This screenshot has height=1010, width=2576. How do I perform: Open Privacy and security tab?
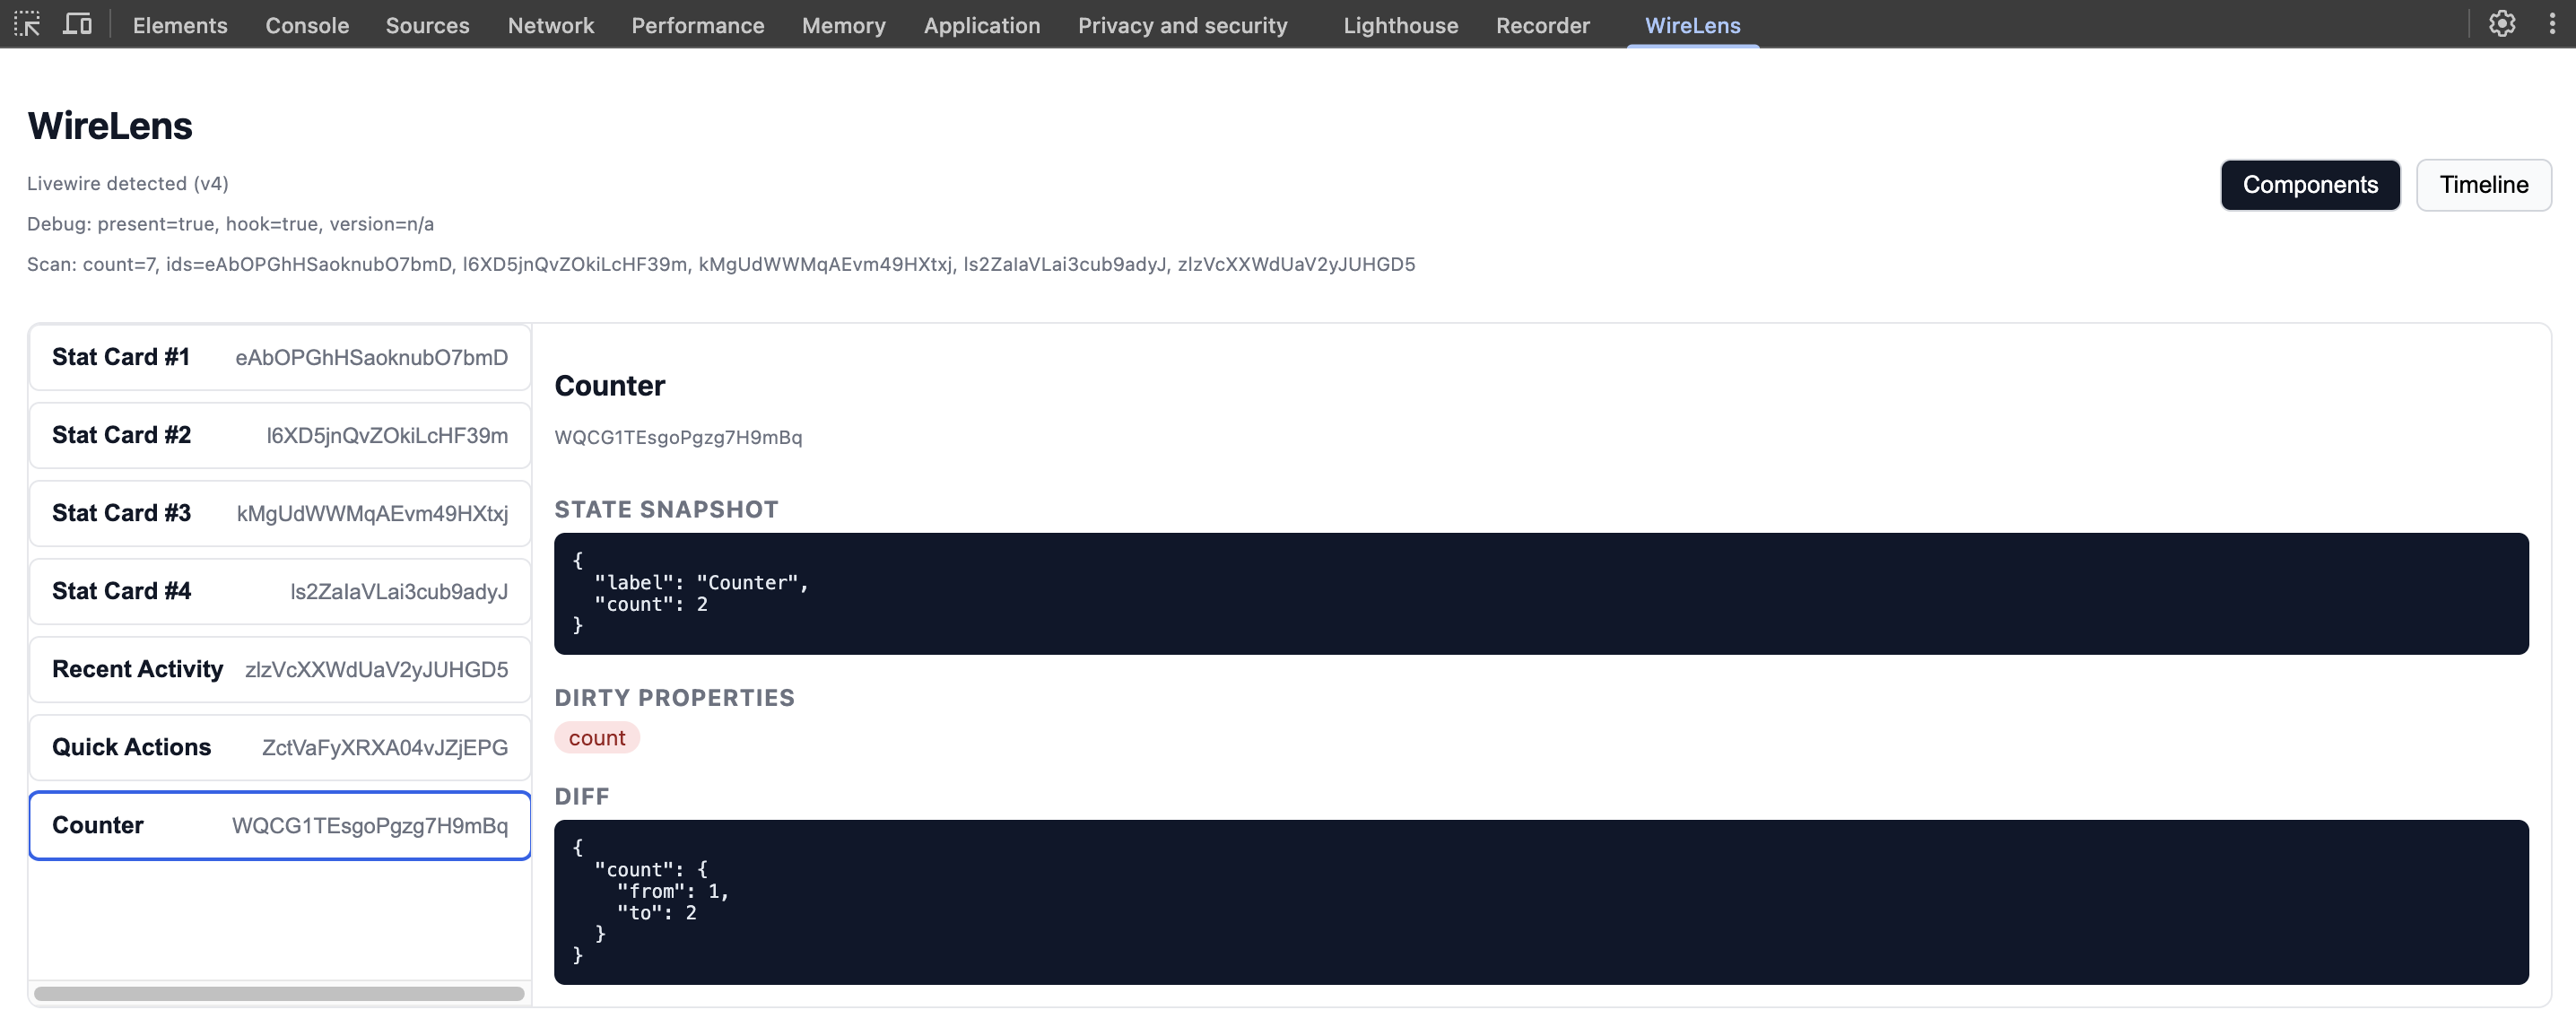tap(1182, 25)
